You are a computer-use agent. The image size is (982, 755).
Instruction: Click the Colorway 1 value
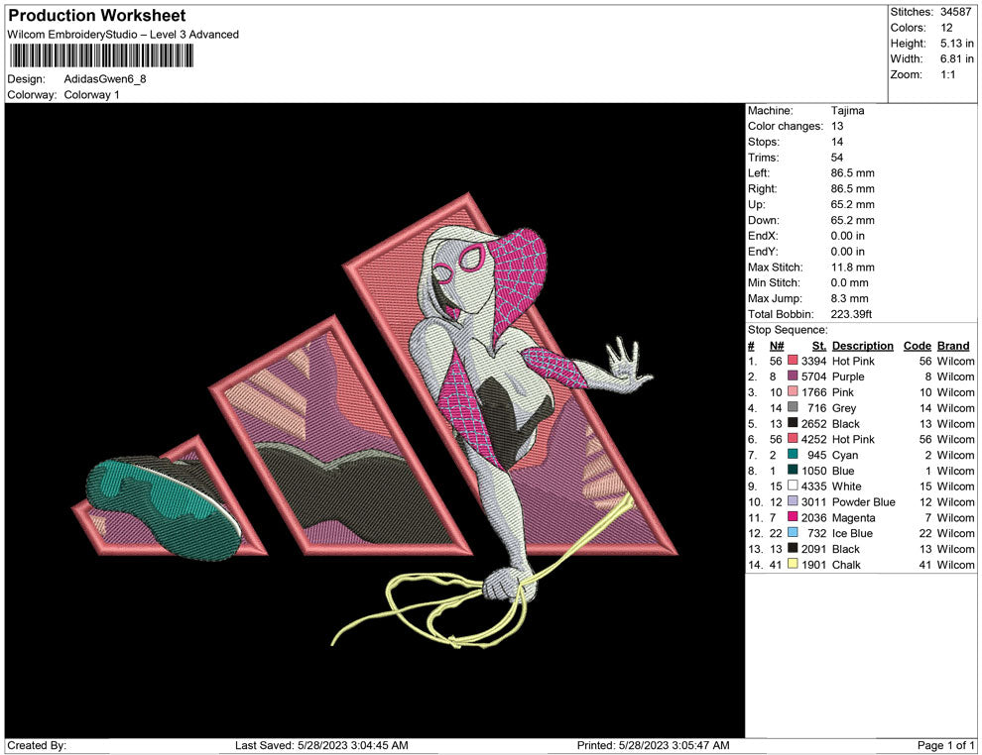91,95
